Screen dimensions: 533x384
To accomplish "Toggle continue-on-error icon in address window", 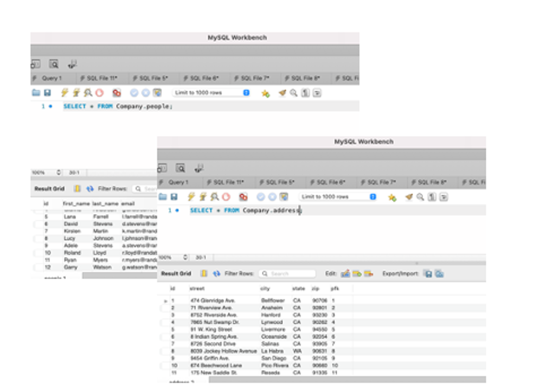I will pyautogui.click(x=243, y=197).
